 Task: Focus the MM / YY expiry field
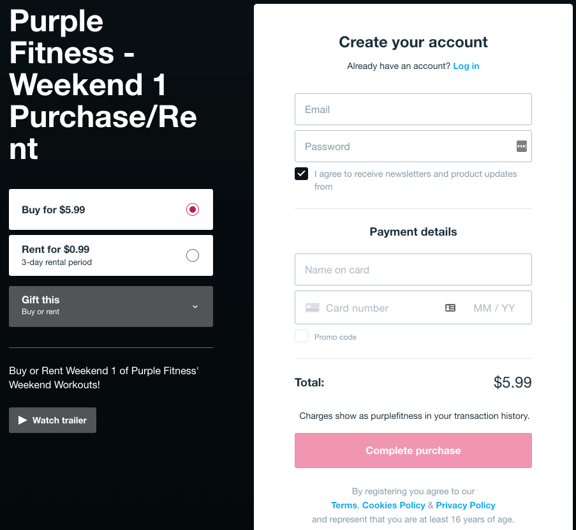(x=494, y=308)
